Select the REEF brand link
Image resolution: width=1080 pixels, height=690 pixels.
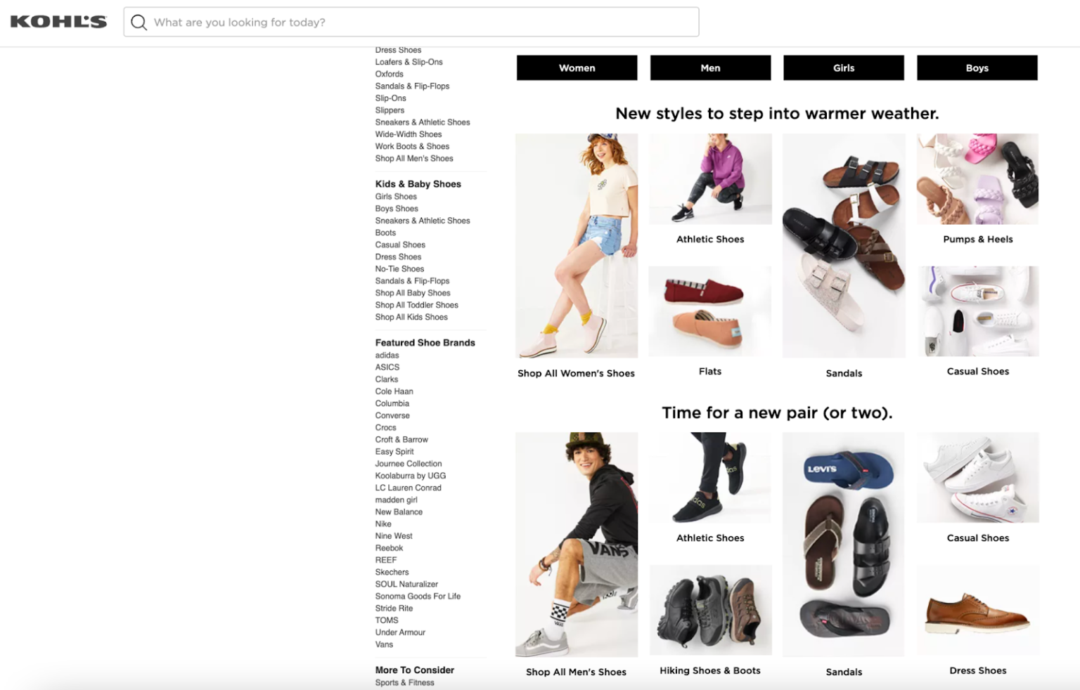coord(386,560)
